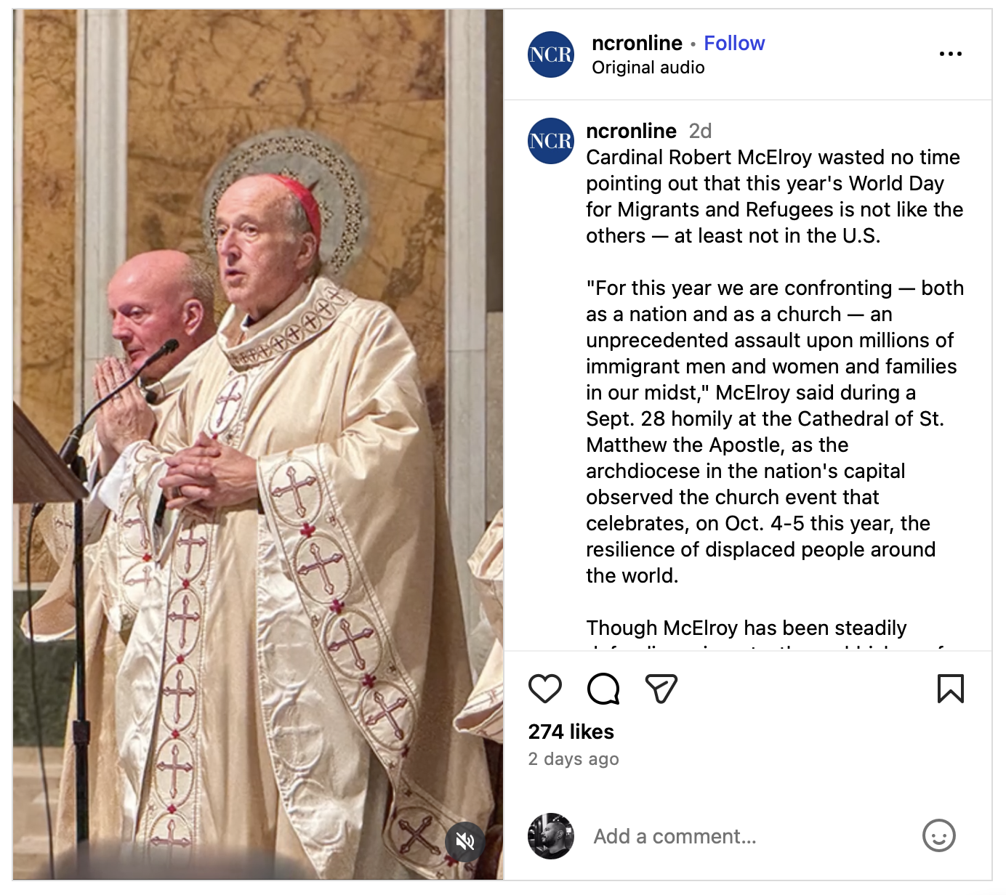Click the video of the cardinal speaking
This screenshot has height=895, width=1006.
258,445
